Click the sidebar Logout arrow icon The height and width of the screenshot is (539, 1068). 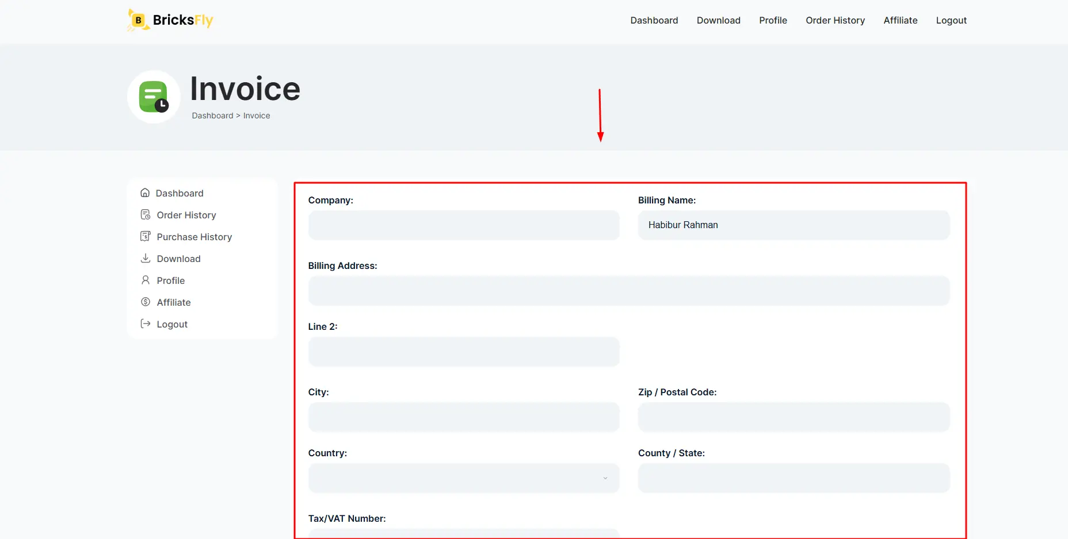(146, 324)
